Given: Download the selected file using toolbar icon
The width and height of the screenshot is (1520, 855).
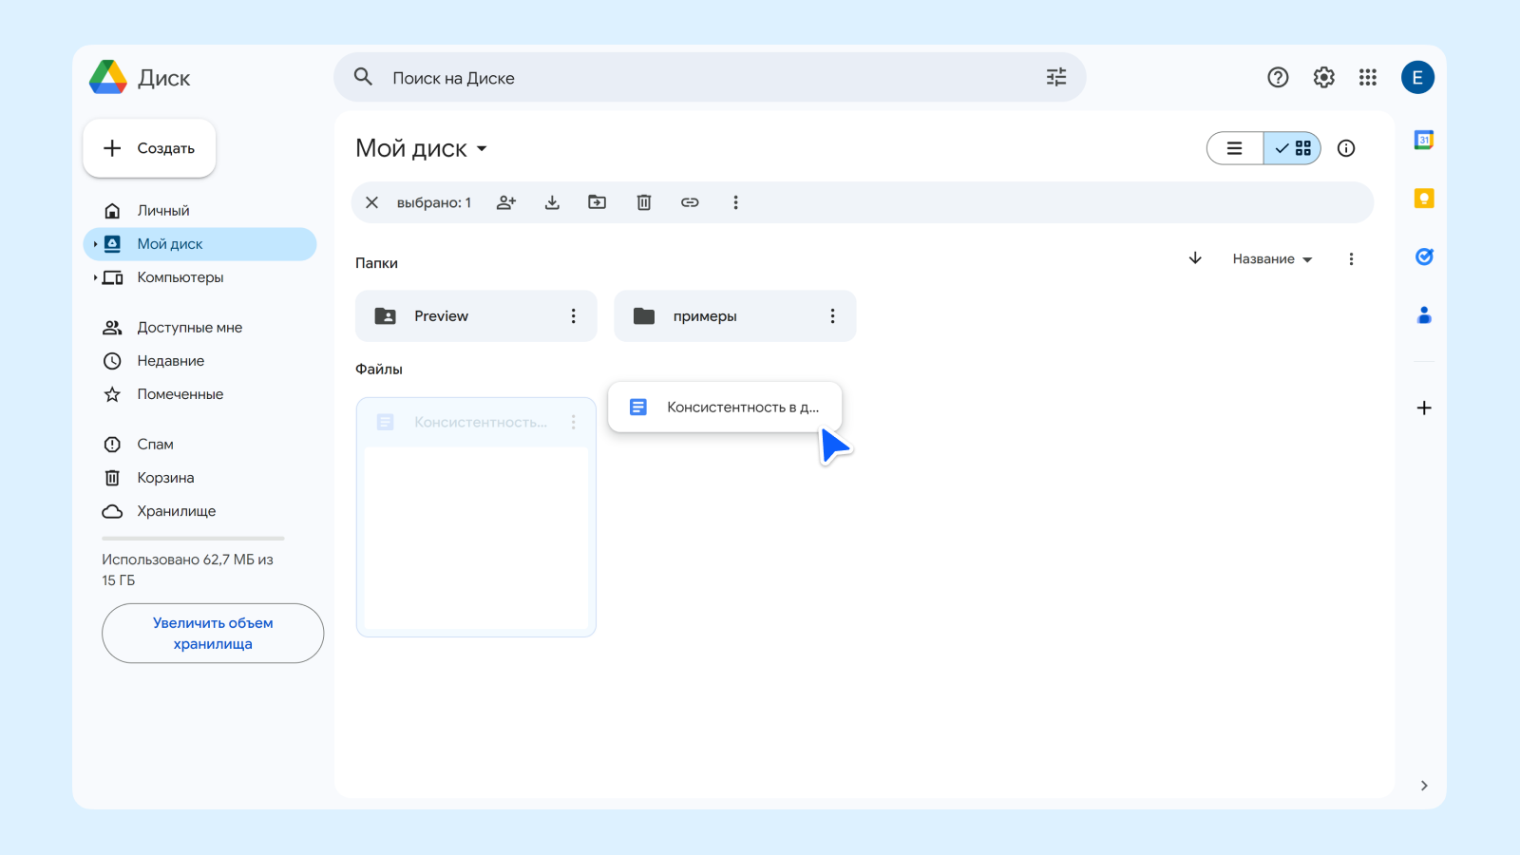Looking at the screenshot, I should [x=552, y=202].
